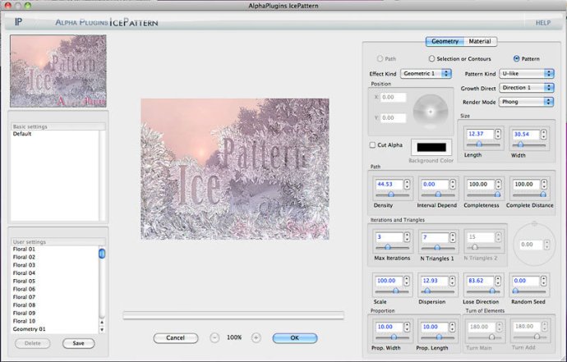Zoom in with the plus button

coord(256,338)
